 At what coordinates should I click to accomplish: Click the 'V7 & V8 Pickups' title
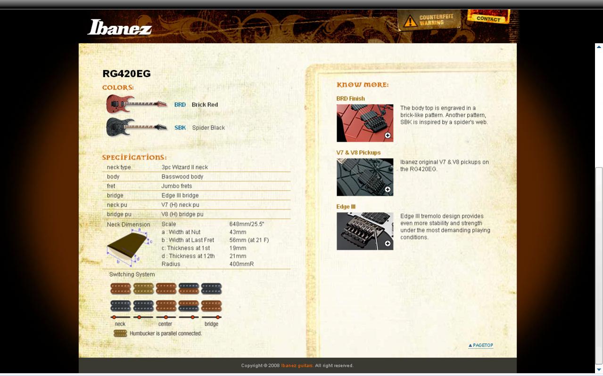(358, 153)
